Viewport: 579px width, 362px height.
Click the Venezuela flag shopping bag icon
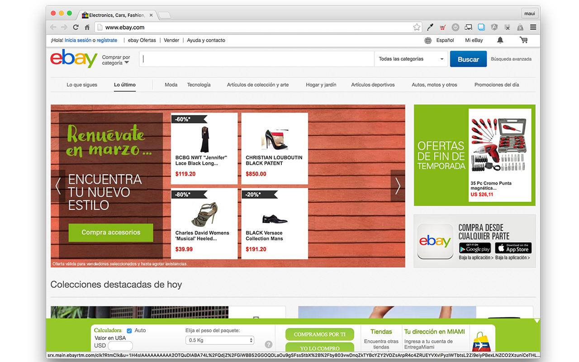tap(482, 342)
